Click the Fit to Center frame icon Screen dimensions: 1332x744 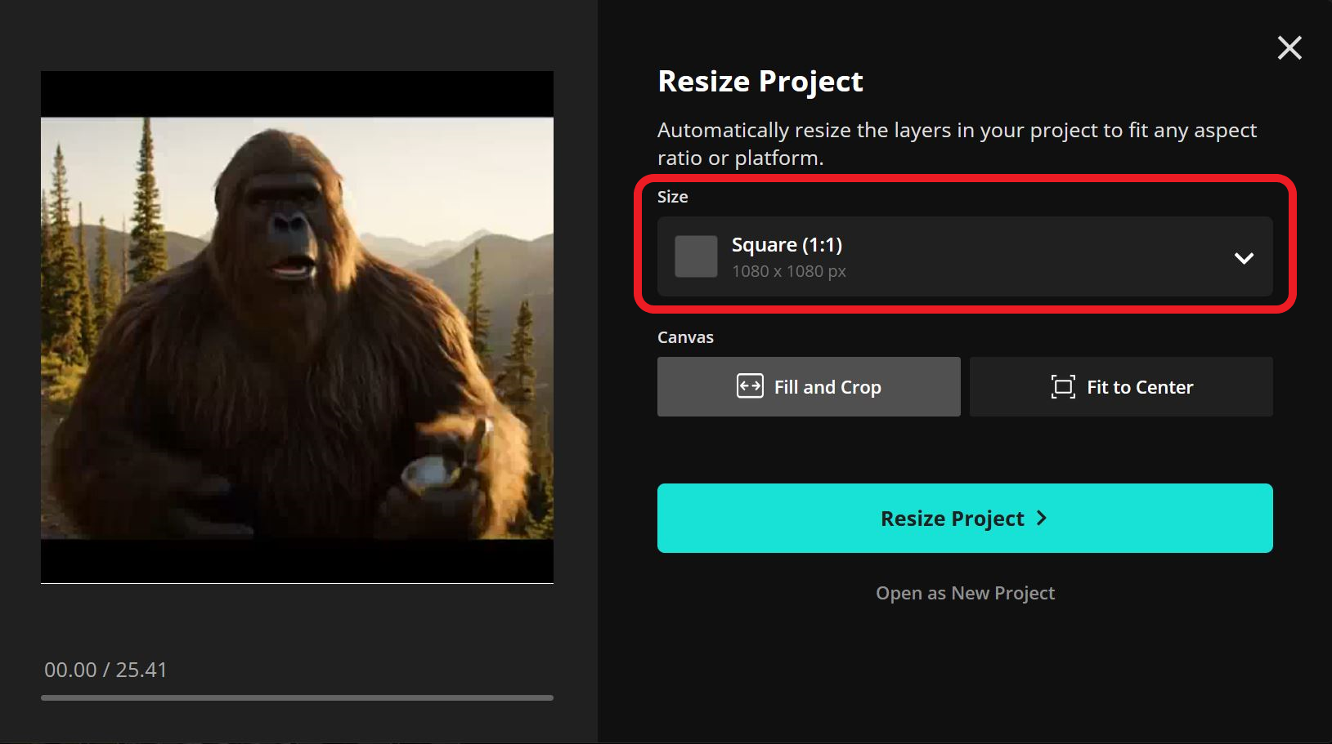point(1063,387)
